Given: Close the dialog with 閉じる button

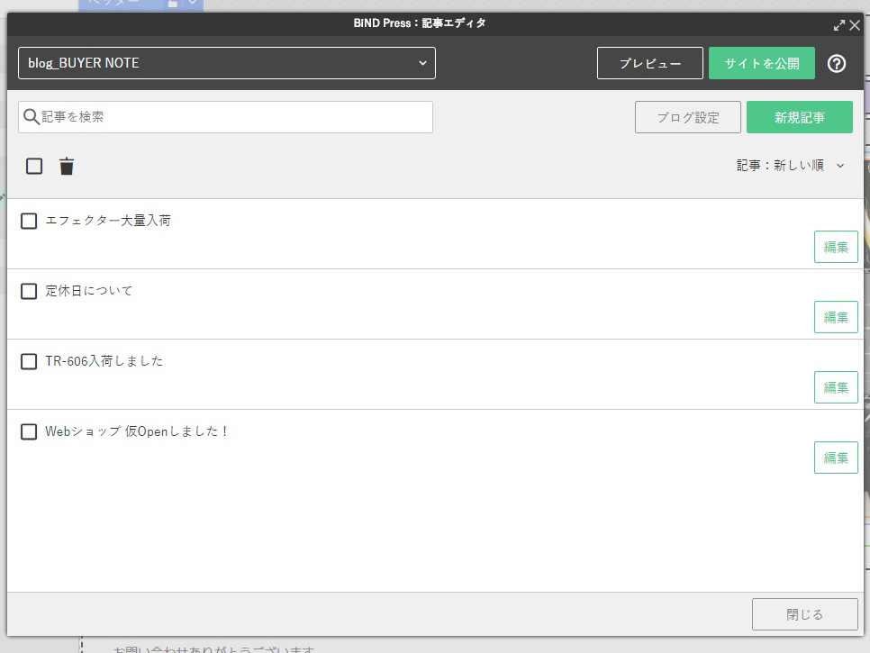Looking at the screenshot, I should tap(804, 613).
